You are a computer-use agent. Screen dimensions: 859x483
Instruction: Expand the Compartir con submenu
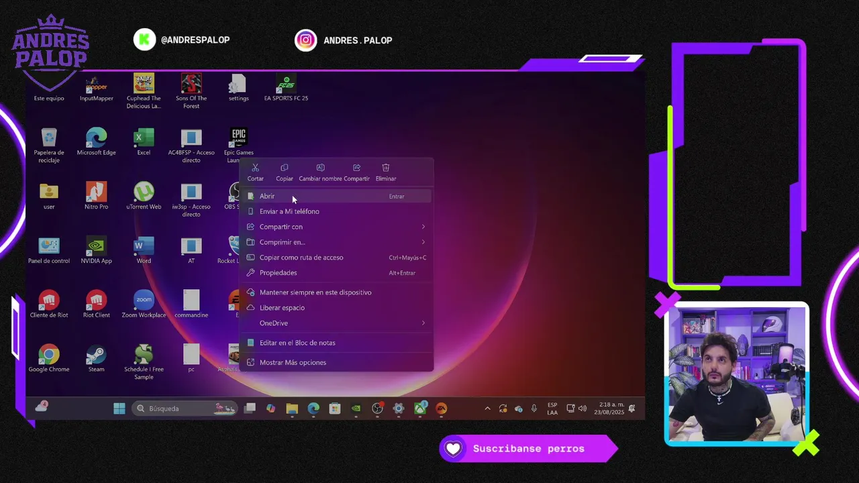pyautogui.click(x=336, y=227)
